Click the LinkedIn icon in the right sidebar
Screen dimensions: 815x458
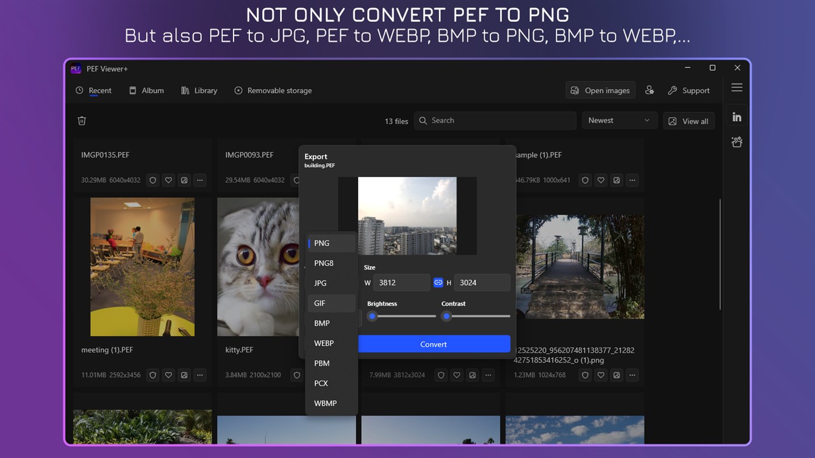pyautogui.click(x=736, y=116)
